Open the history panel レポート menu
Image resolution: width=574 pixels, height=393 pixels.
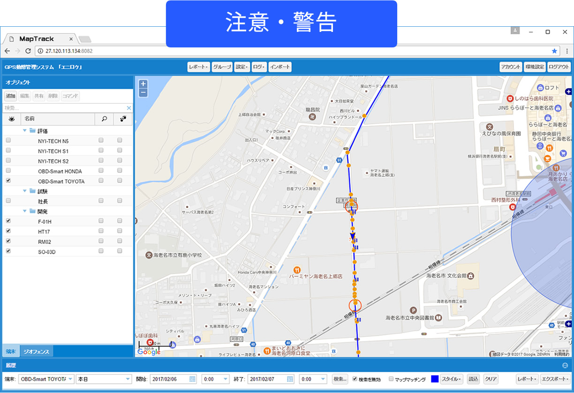528,379
